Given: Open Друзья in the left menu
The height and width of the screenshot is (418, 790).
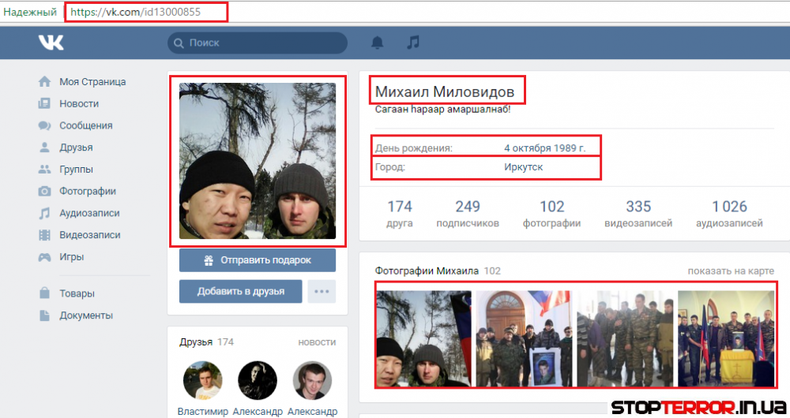Looking at the screenshot, I should [x=76, y=147].
